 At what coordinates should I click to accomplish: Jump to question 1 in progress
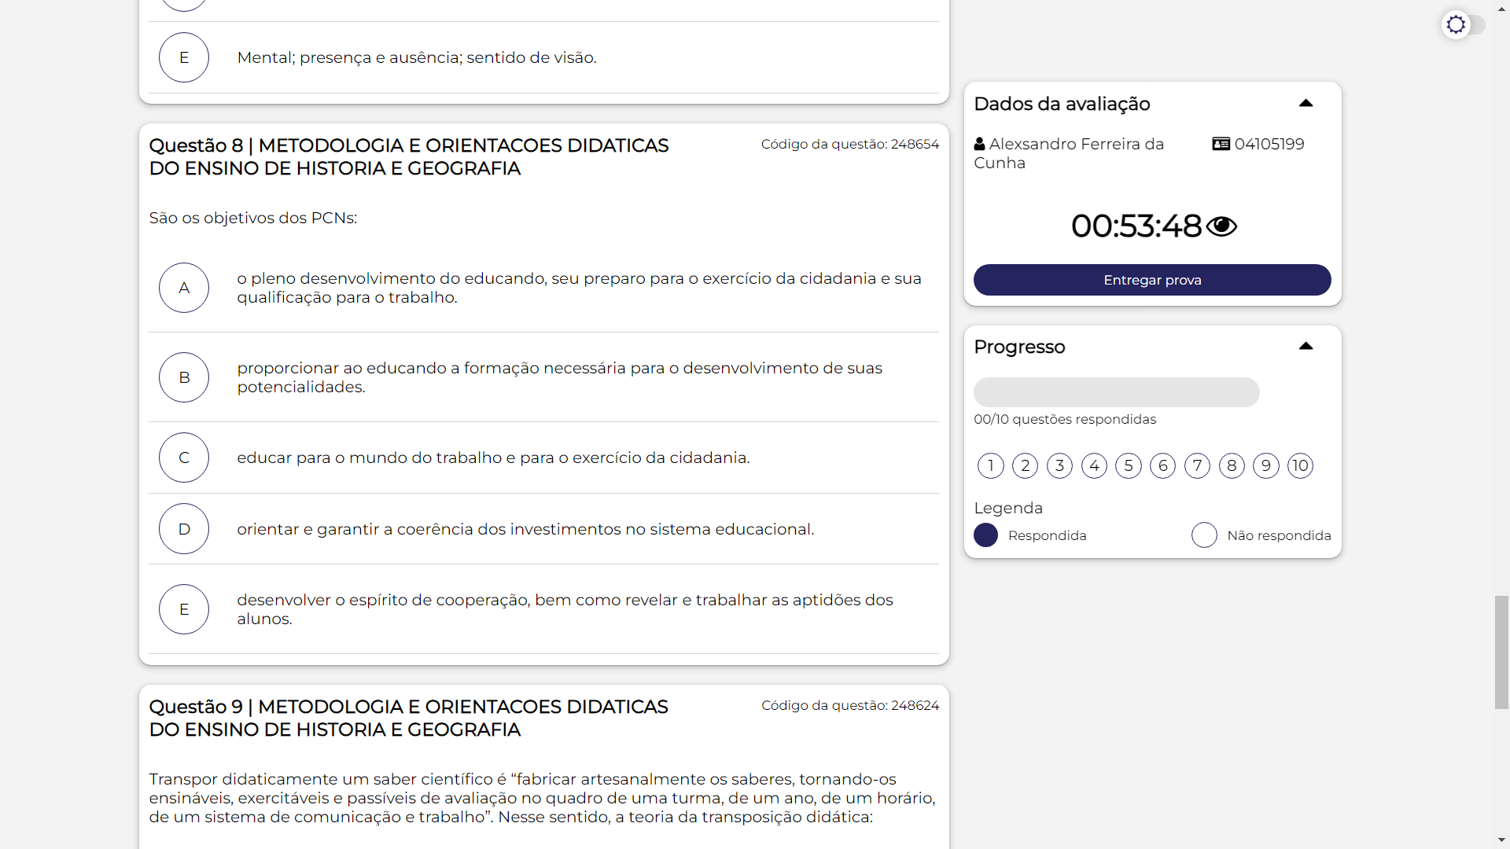991,466
